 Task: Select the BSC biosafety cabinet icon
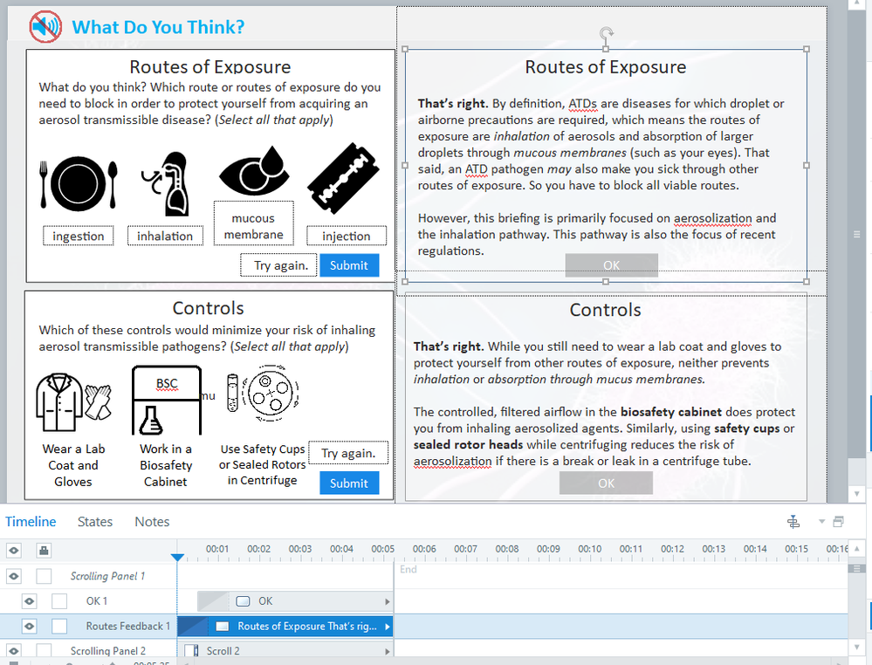(x=166, y=401)
